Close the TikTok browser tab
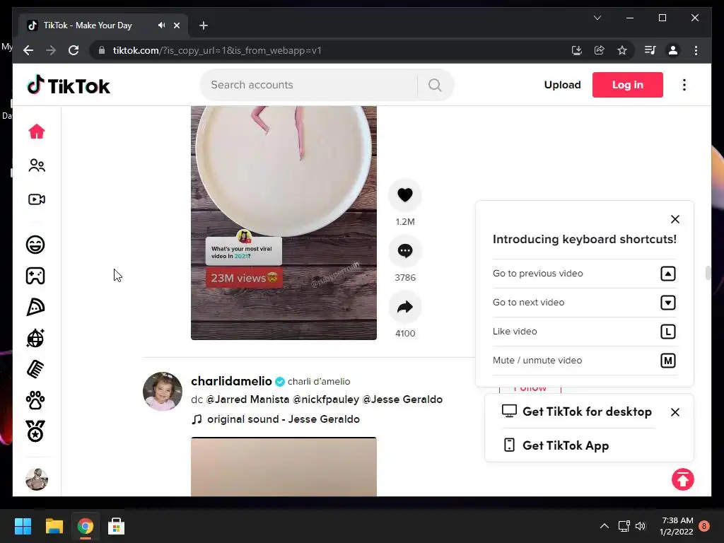 [177, 25]
